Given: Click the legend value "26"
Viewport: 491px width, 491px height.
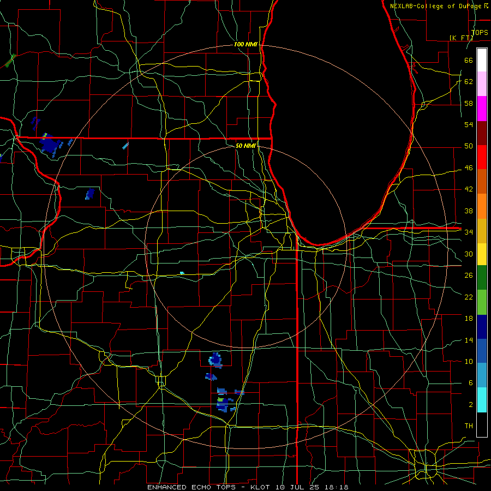Looking at the screenshot, I should tap(469, 276).
